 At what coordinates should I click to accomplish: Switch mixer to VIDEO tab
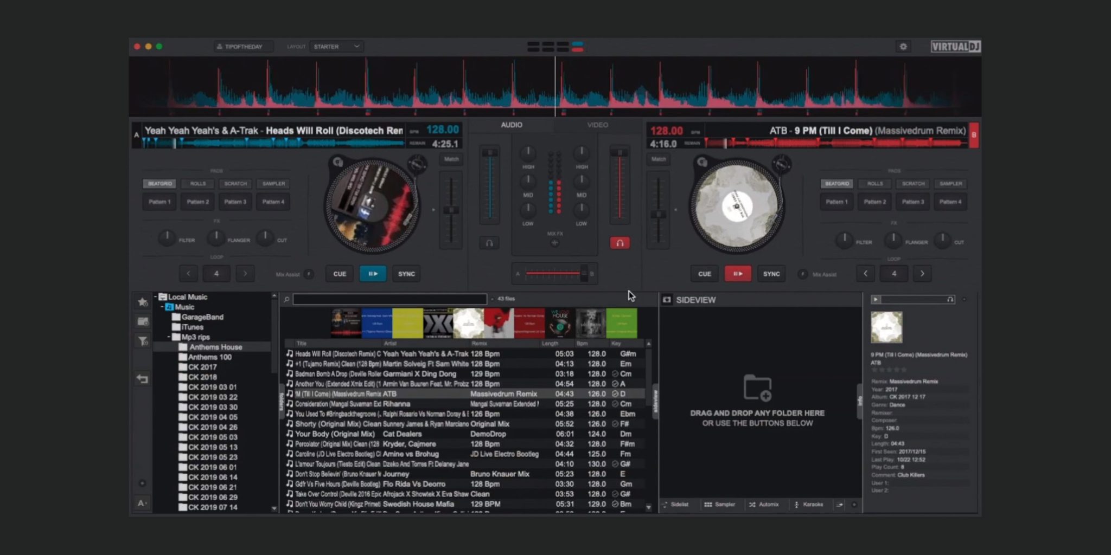(597, 125)
